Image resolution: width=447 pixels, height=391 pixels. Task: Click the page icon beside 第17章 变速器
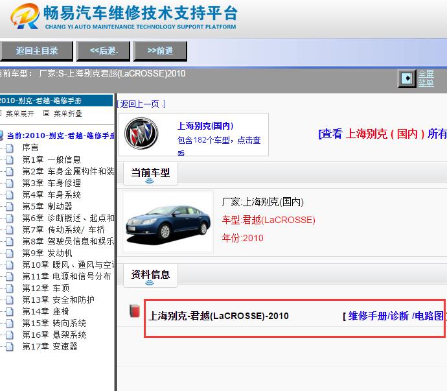(10, 347)
